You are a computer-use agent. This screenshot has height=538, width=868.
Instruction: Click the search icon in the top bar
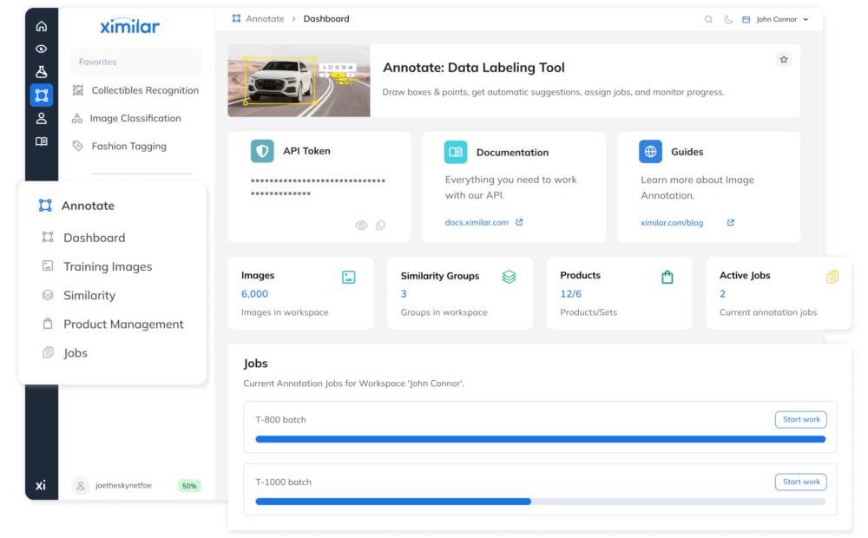click(708, 19)
